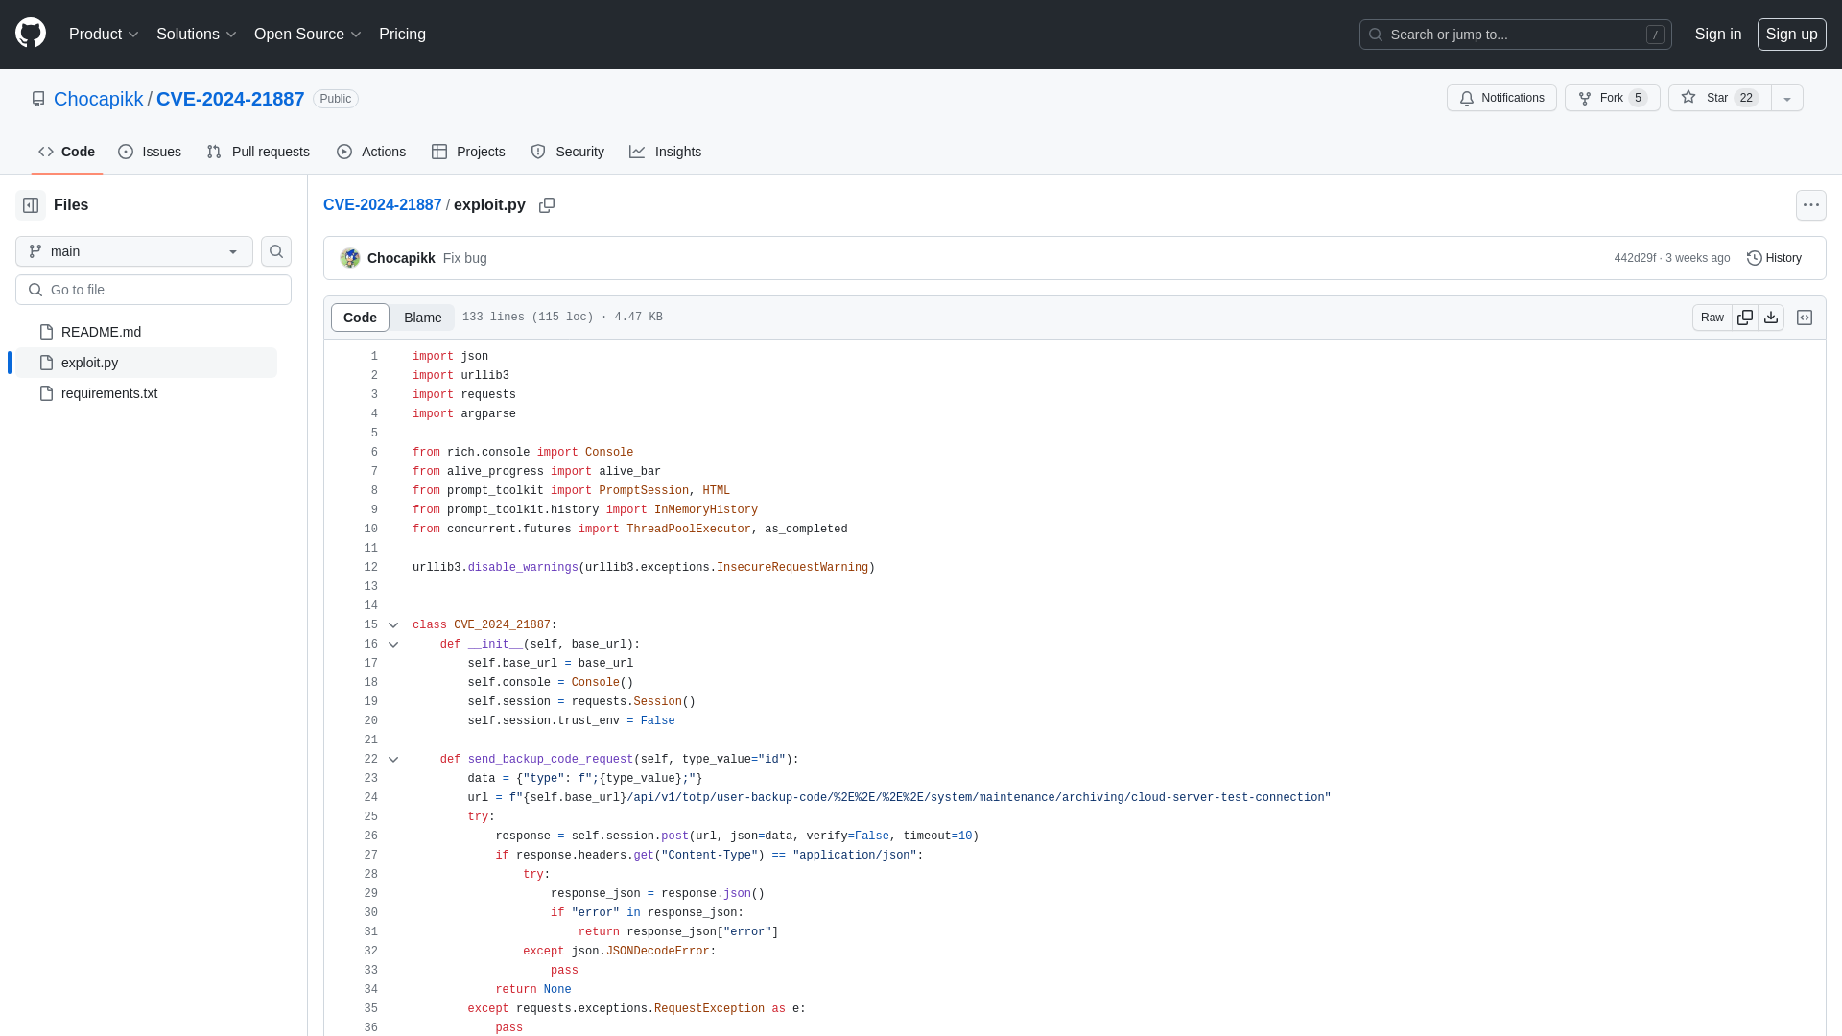This screenshot has height=1036, width=1842.
Task: Open the three-dots more file actions menu
Action: pos(1811,205)
